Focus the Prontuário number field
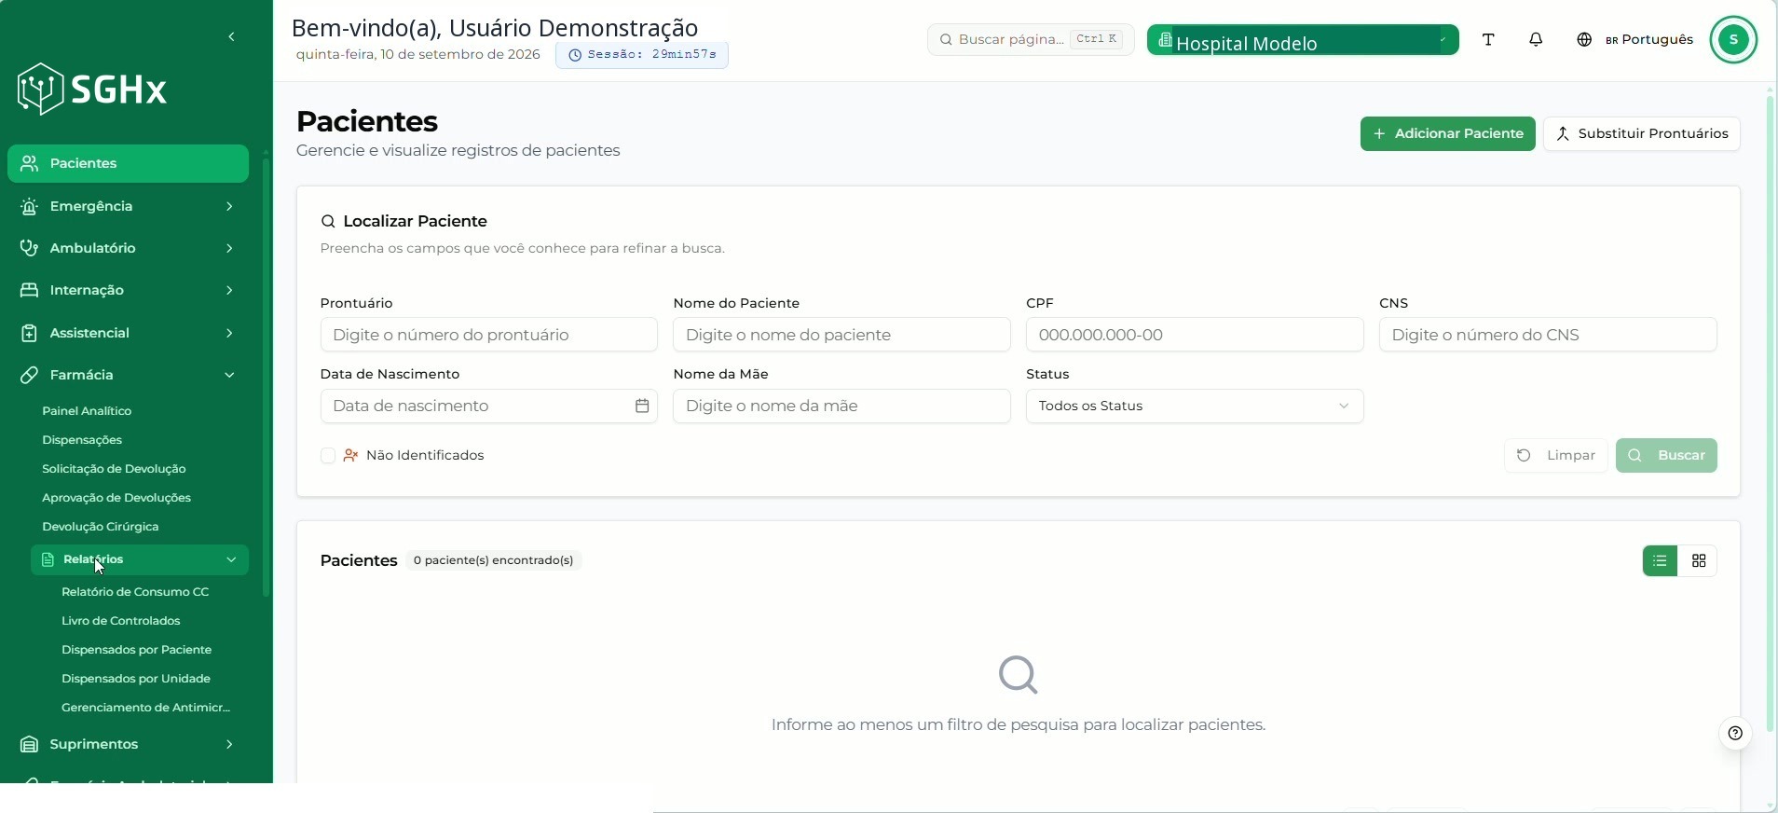This screenshot has height=813, width=1778. point(489,335)
